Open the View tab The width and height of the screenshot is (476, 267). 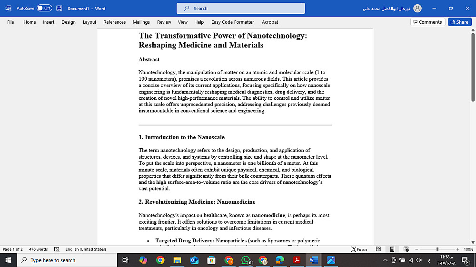point(183,22)
